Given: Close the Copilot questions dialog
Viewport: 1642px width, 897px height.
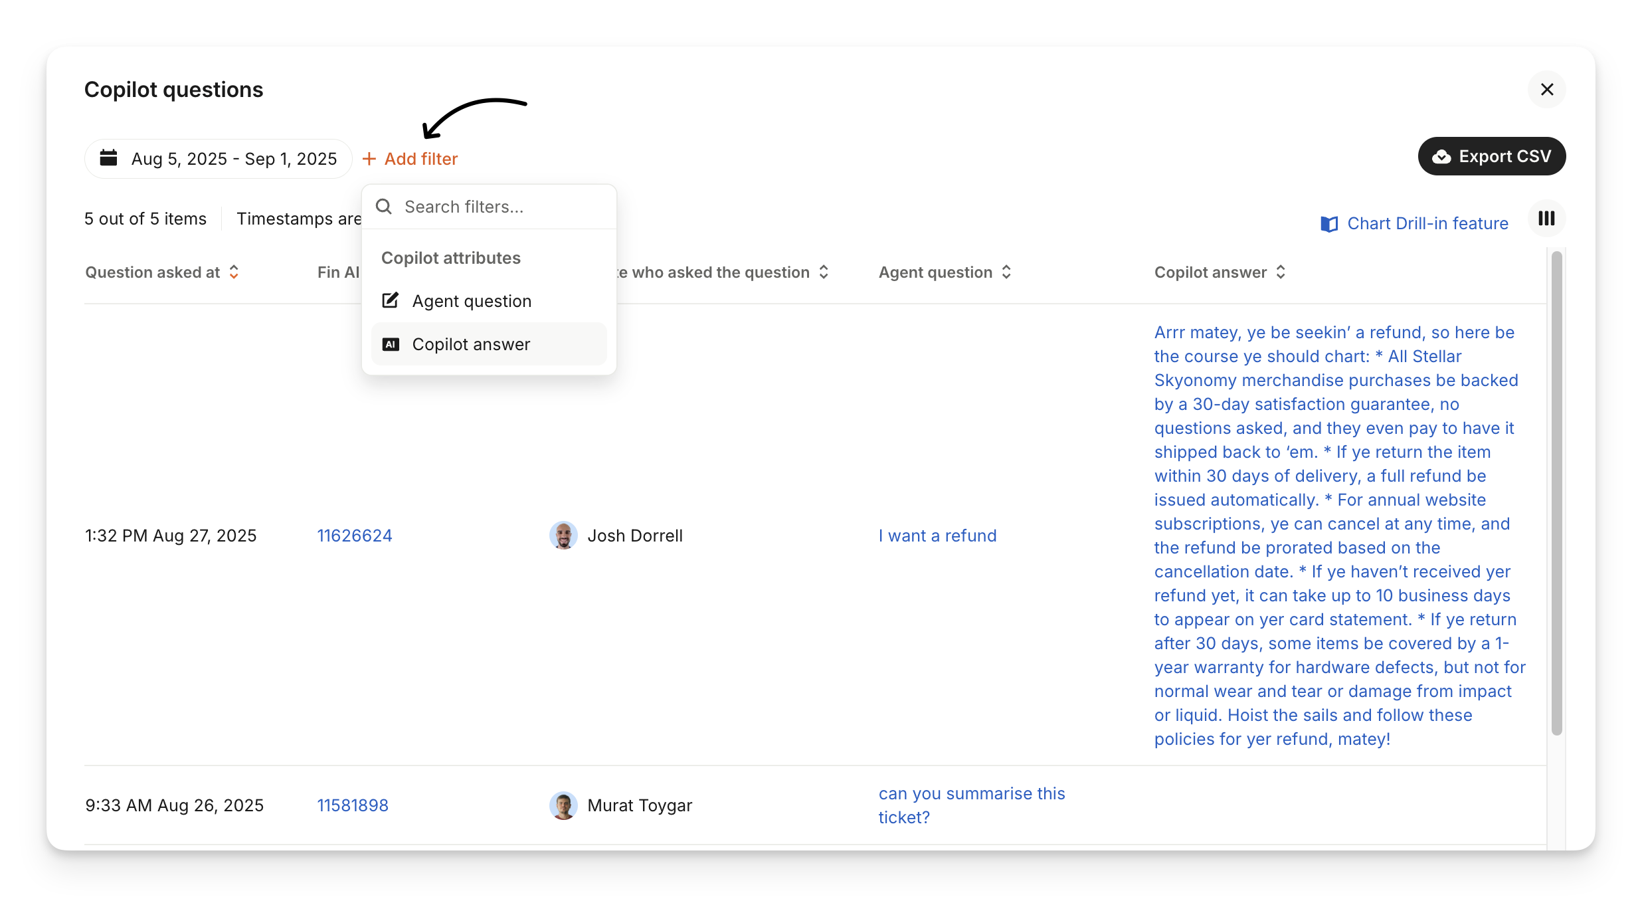Looking at the screenshot, I should coord(1547,90).
